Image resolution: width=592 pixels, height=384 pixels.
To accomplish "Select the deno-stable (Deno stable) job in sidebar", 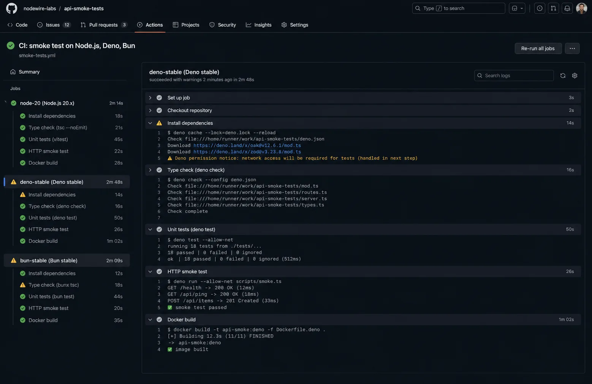I will 66,182.
